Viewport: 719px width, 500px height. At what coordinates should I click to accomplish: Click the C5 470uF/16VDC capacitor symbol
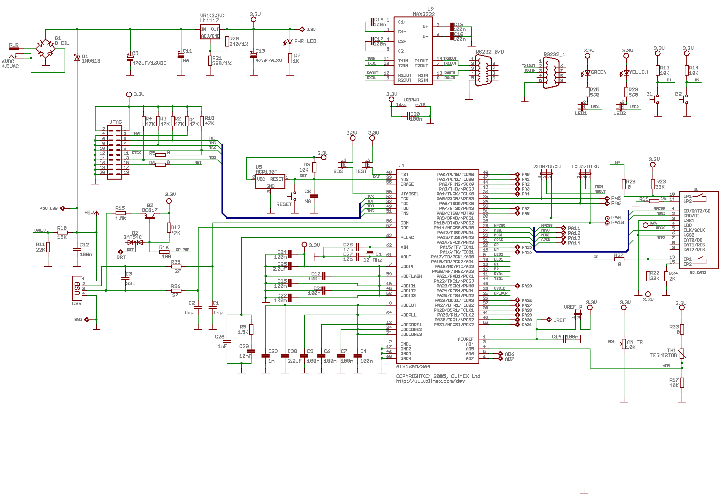point(130,57)
